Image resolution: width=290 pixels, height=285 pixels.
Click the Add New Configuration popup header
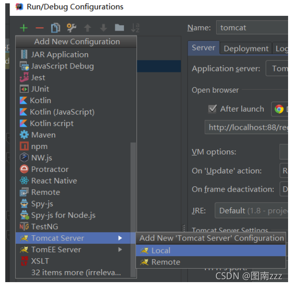point(76,42)
